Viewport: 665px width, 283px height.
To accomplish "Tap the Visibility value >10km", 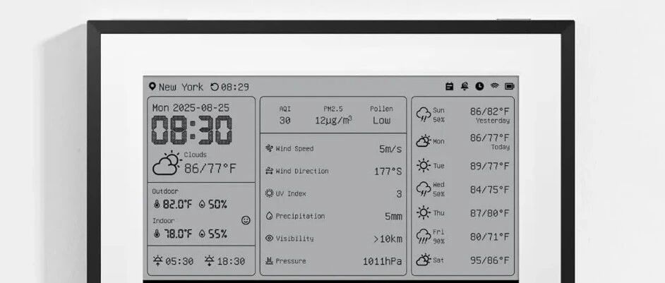I will [x=388, y=239].
